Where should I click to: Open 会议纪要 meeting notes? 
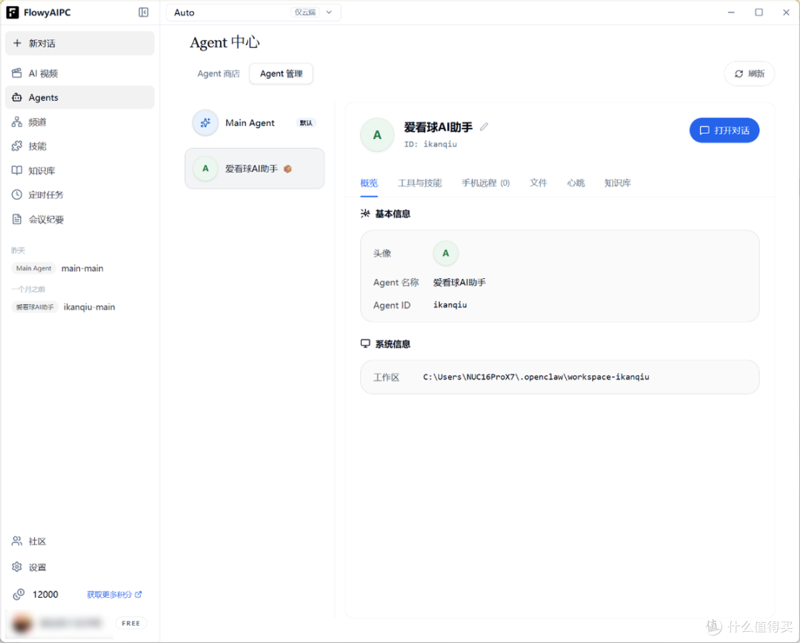pyautogui.click(x=79, y=220)
